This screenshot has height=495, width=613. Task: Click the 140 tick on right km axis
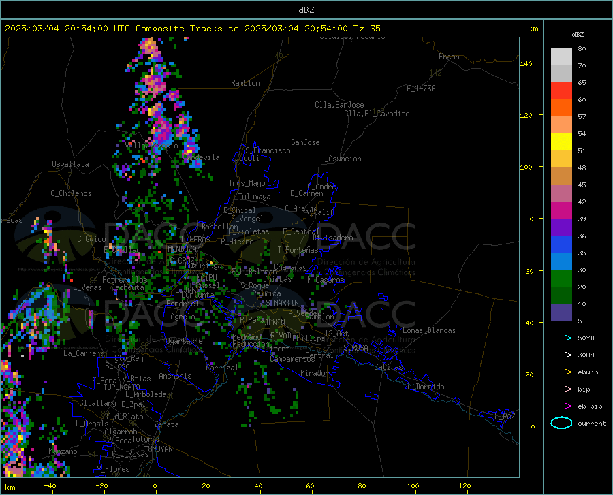pyautogui.click(x=526, y=63)
